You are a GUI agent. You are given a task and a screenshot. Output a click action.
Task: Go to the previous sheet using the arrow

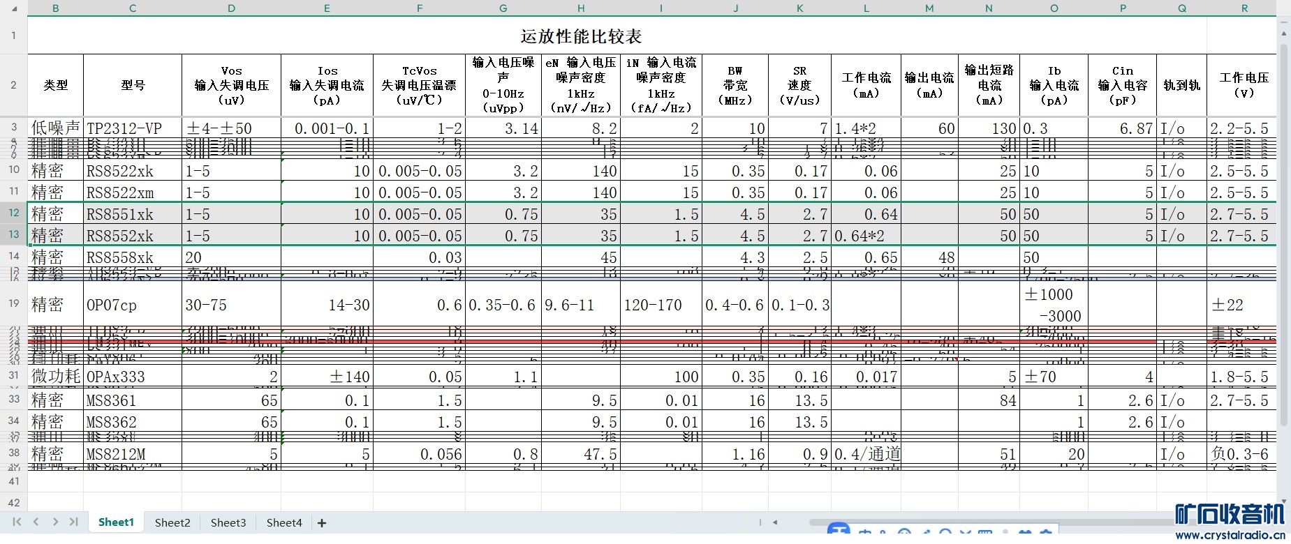36,522
